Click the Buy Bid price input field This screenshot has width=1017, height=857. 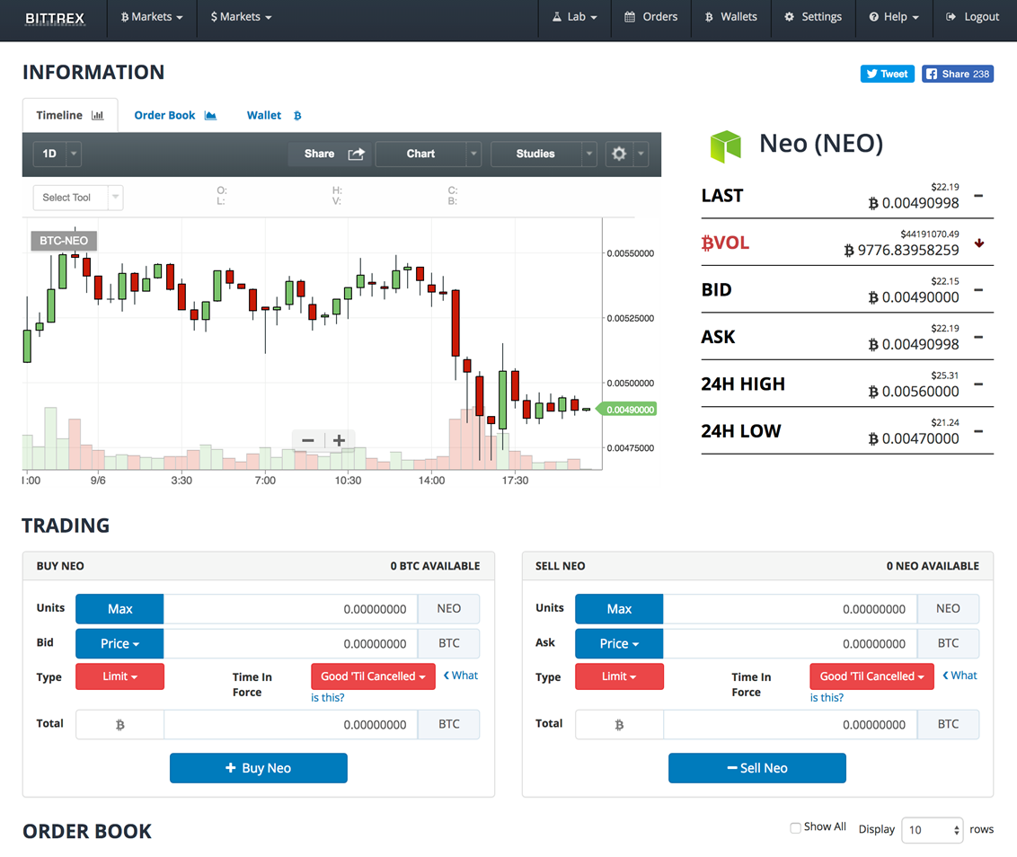click(290, 643)
